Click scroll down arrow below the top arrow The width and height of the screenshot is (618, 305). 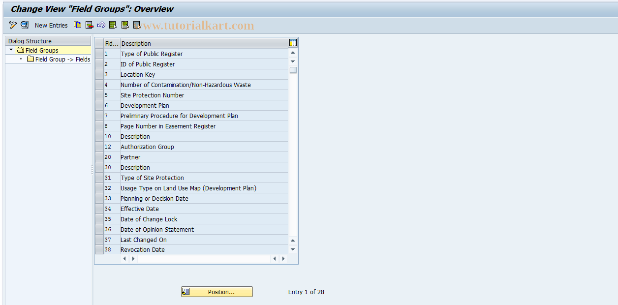[x=293, y=61]
